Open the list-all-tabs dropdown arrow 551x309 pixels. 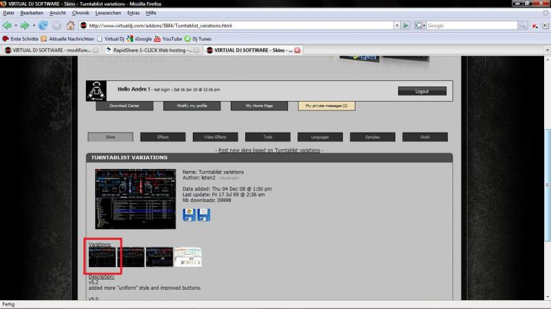point(547,50)
